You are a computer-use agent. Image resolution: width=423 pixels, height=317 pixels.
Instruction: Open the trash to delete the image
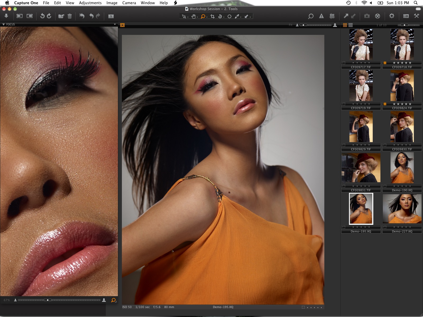[x=69, y=16]
